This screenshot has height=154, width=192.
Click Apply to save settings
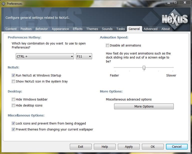click(x=129, y=146)
